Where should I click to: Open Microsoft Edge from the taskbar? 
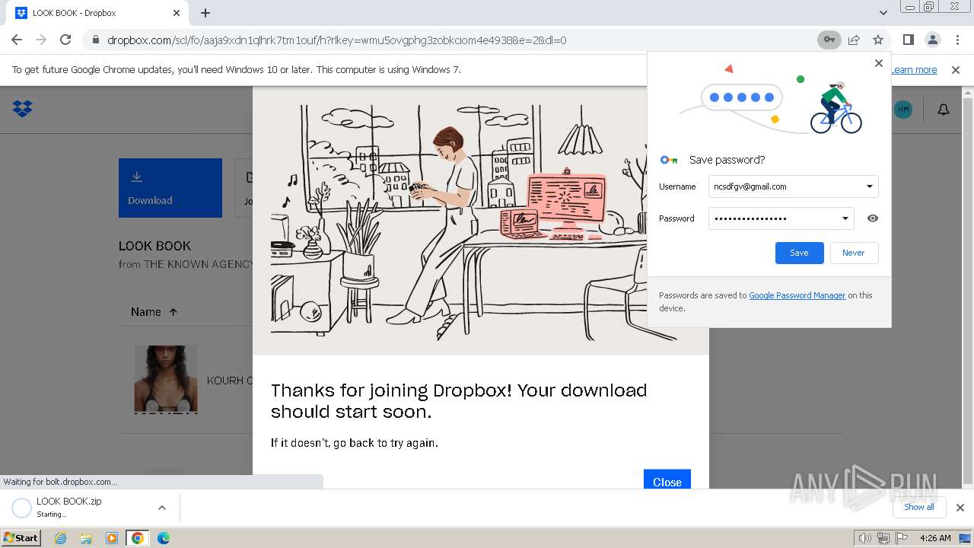164,538
